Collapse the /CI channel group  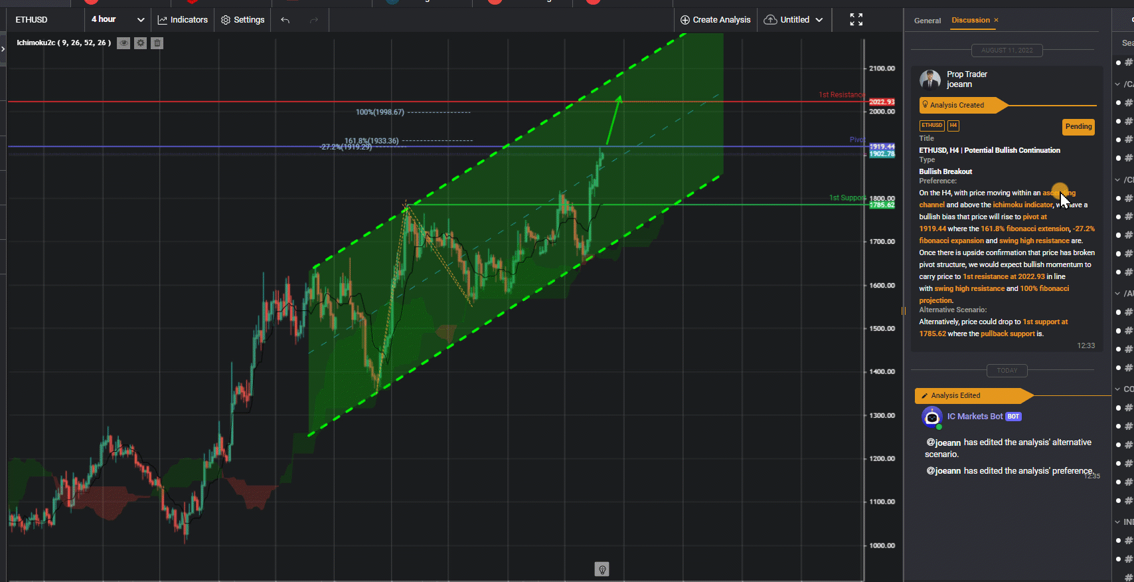coord(1117,180)
